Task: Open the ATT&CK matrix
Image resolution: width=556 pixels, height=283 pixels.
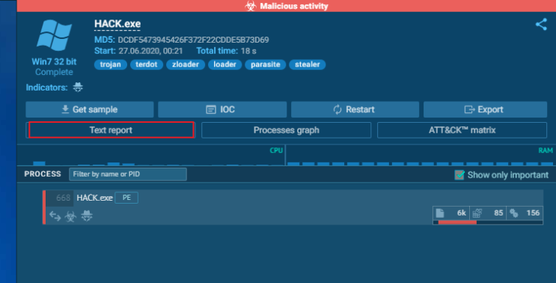Action: point(462,130)
